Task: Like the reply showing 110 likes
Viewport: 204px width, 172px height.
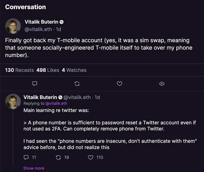Action: pyautogui.click(x=90, y=157)
